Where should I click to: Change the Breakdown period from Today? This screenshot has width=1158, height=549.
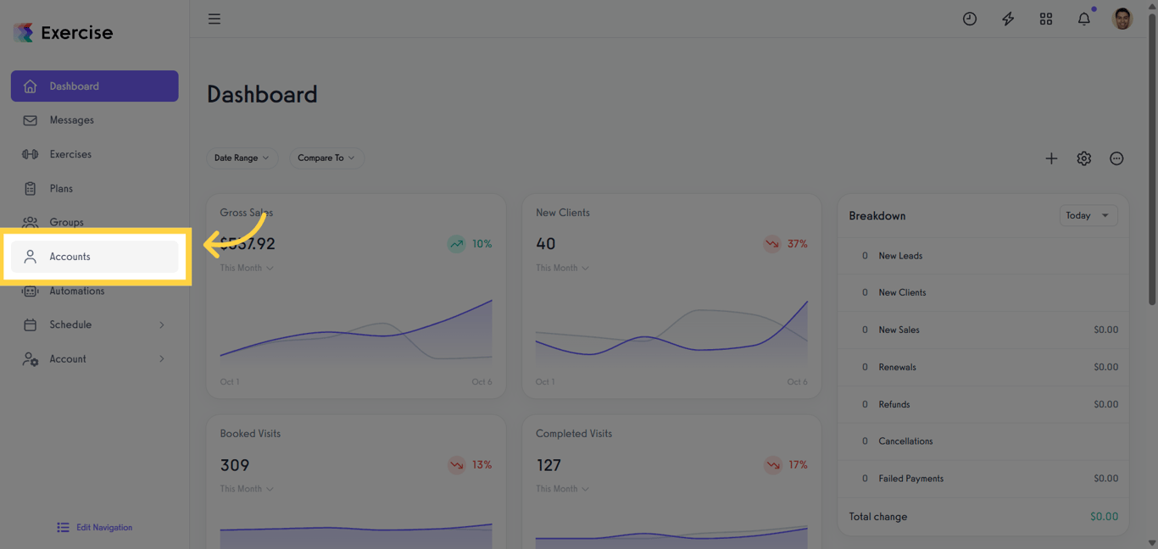pos(1088,215)
